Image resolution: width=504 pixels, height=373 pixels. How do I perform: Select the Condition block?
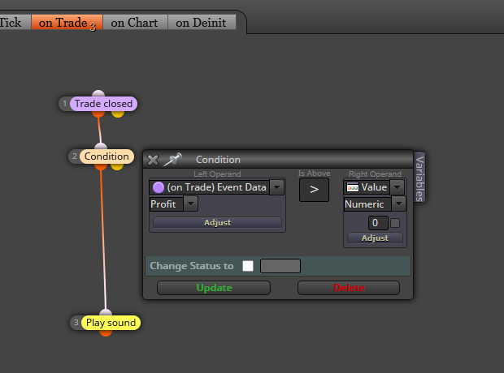[x=106, y=156]
